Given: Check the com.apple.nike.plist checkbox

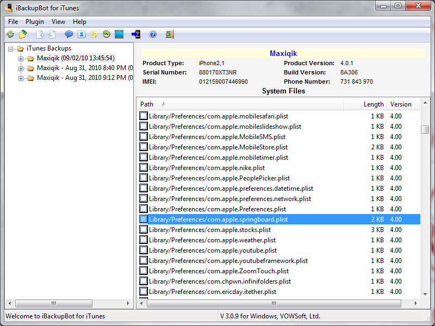Looking at the screenshot, I should point(144,167).
